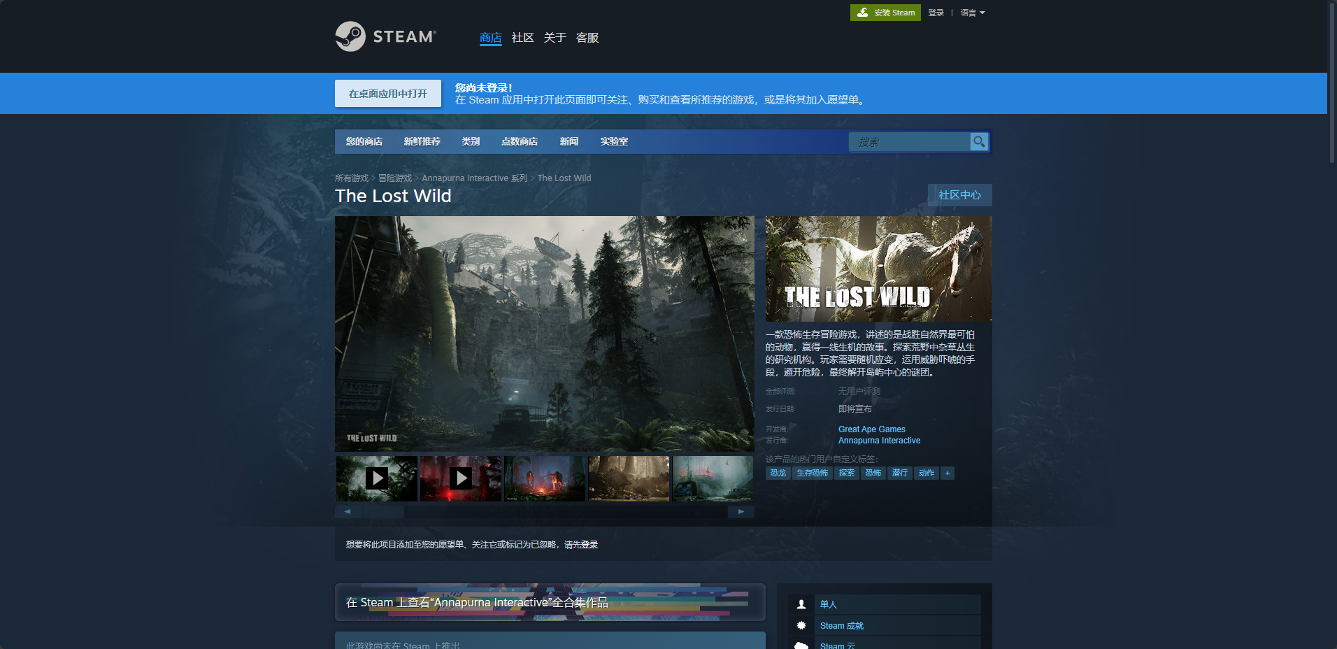This screenshot has height=649, width=1337.
Task: Expand the 新鲜推荐 menu
Action: [422, 141]
